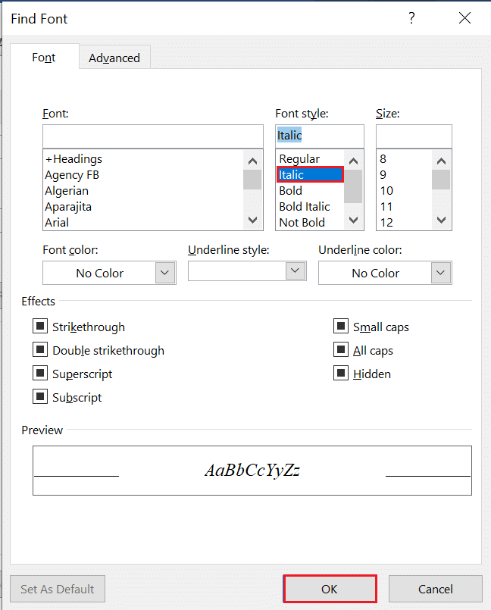Click the Set As Default button
This screenshot has height=610, width=491.
[58, 589]
